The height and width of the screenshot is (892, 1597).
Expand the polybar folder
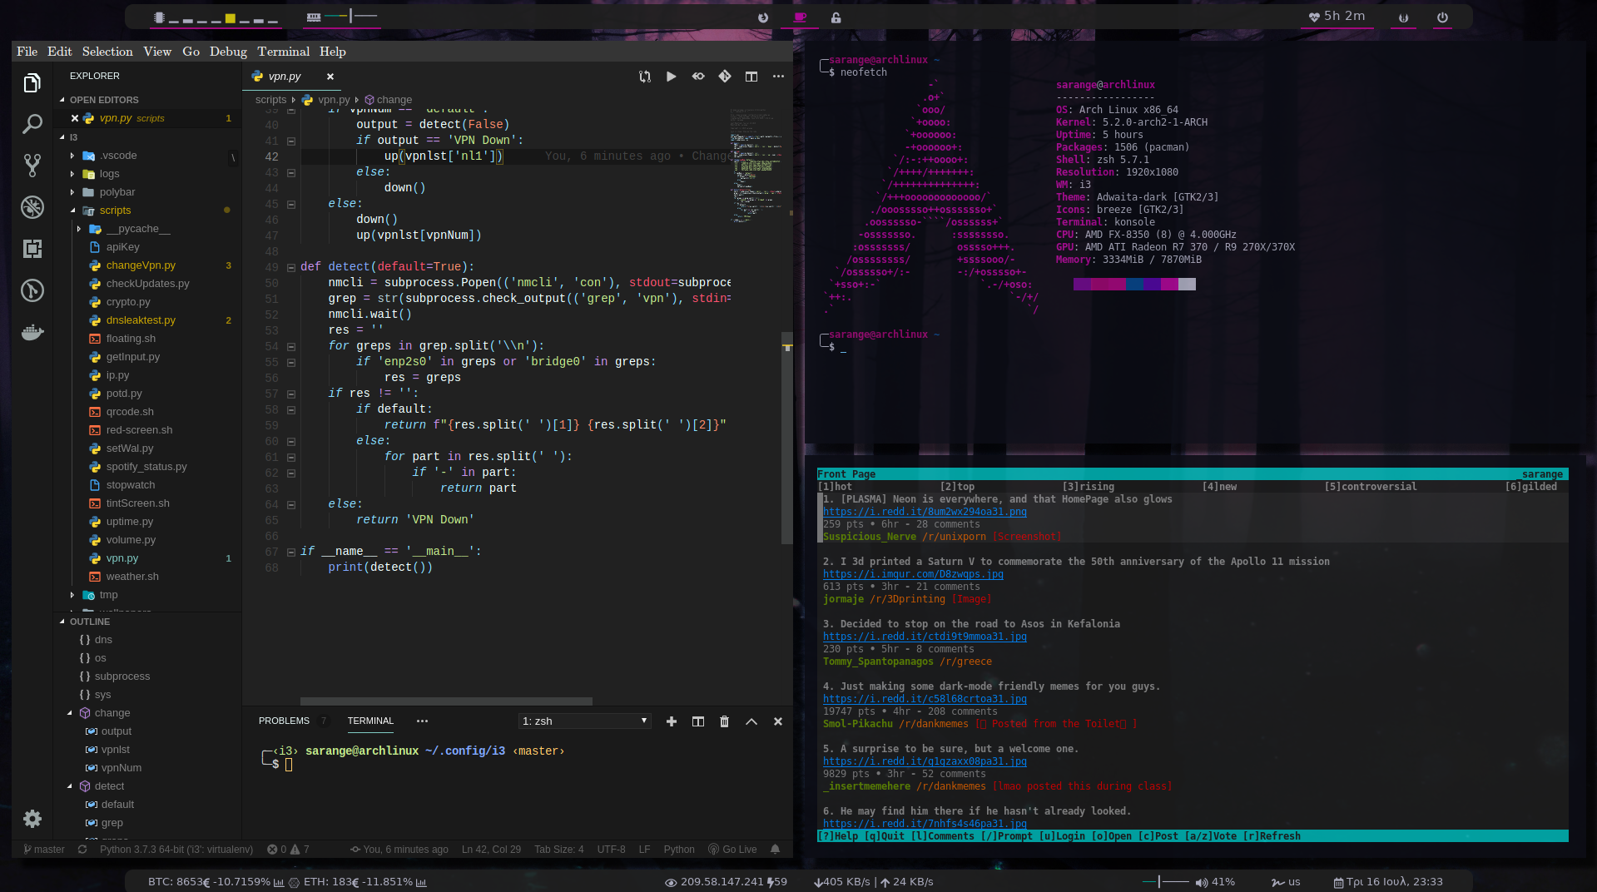tap(72, 192)
